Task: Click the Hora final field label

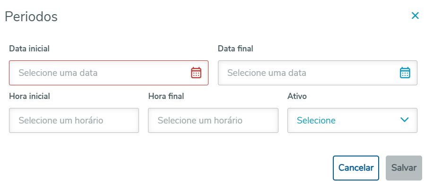Action: point(166,96)
